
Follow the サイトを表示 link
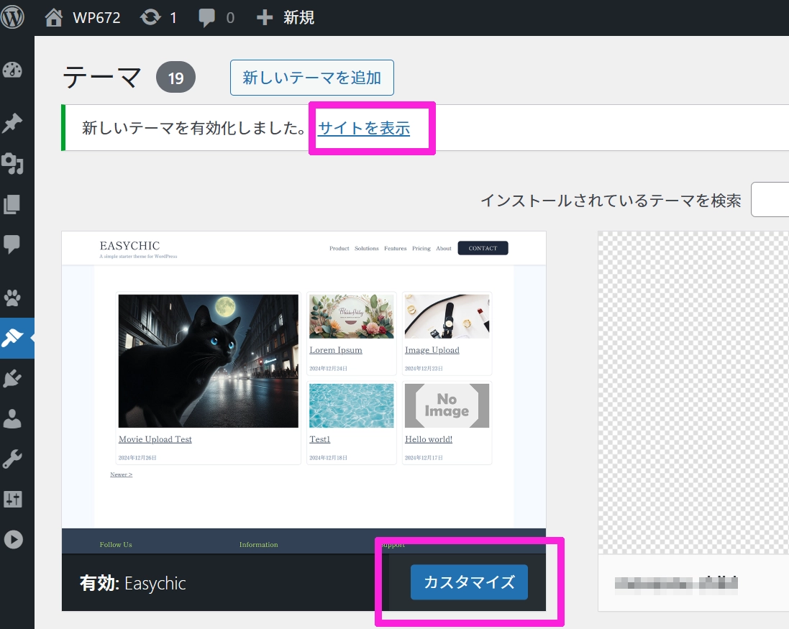pyautogui.click(x=364, y=129)
